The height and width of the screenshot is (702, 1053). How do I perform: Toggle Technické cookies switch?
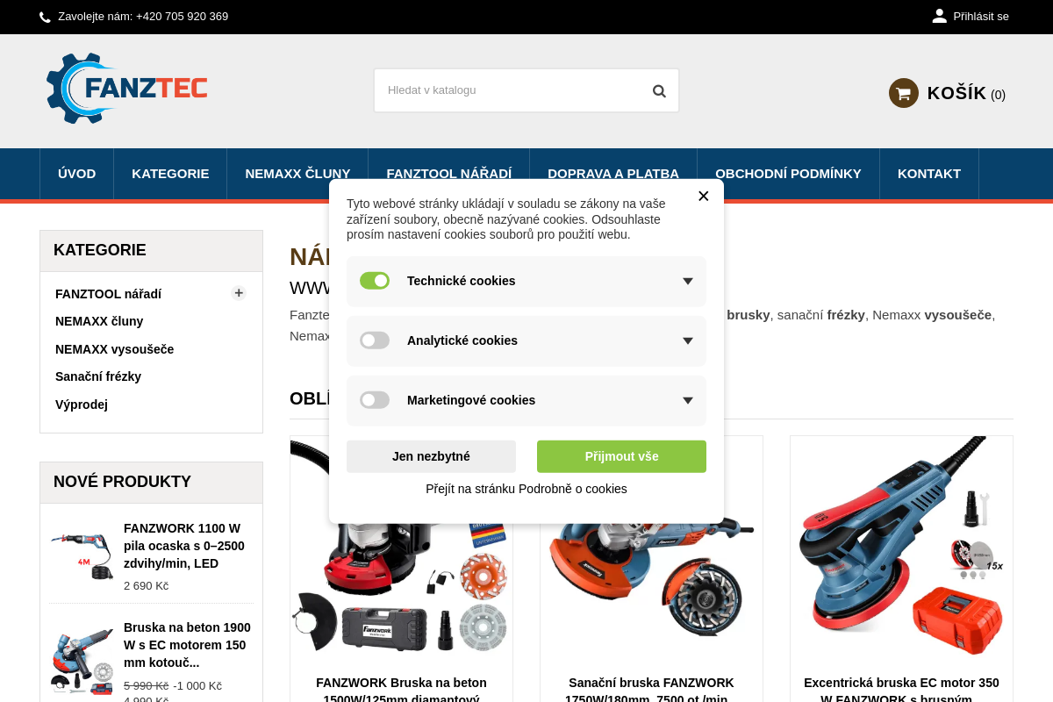375,281
